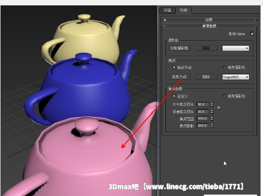Open the empty camera dropdown list
This screenshot has width=263, height=196.
coord(235,49)
